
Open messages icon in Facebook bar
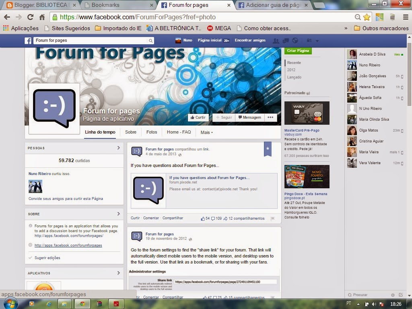tap(286, 41)
